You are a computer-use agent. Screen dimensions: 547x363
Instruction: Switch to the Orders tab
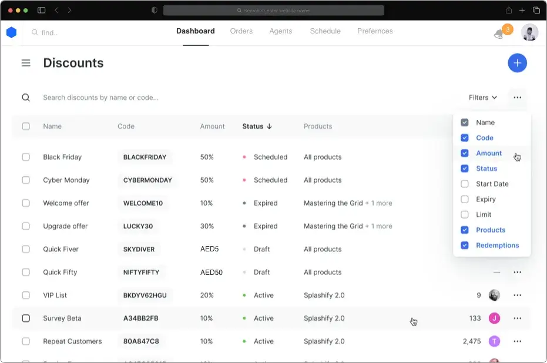pos(241,31)
